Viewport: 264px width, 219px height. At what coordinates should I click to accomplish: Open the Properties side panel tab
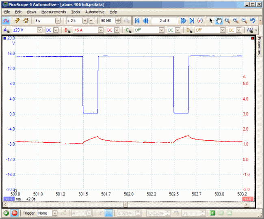click(x=259, y=46)
